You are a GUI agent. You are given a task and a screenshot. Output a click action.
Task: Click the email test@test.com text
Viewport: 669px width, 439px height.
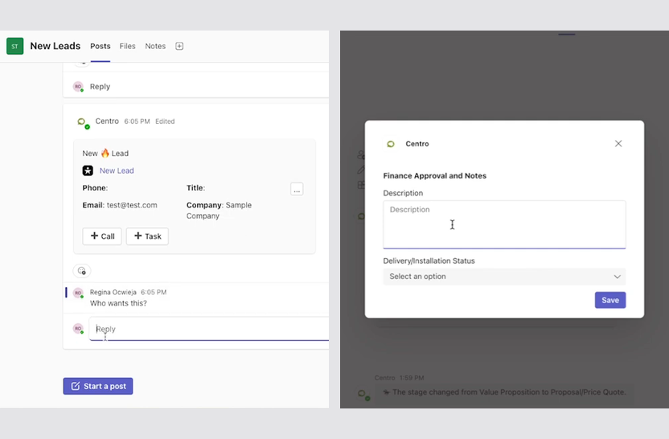(x=132, y=205)
